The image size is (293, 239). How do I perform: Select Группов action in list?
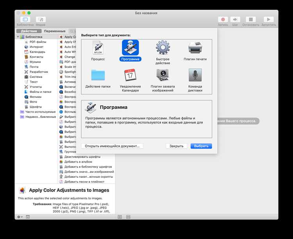click(68, 152)
